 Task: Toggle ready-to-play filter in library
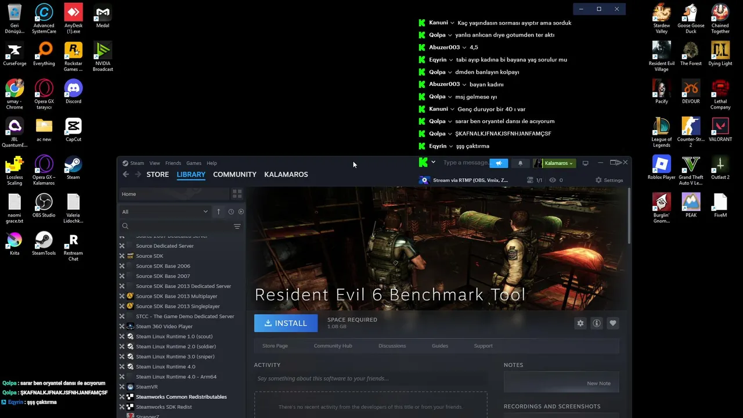coord(241,212)
